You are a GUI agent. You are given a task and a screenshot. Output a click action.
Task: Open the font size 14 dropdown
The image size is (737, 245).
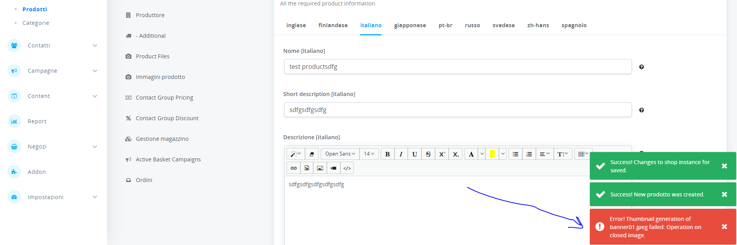369,154
